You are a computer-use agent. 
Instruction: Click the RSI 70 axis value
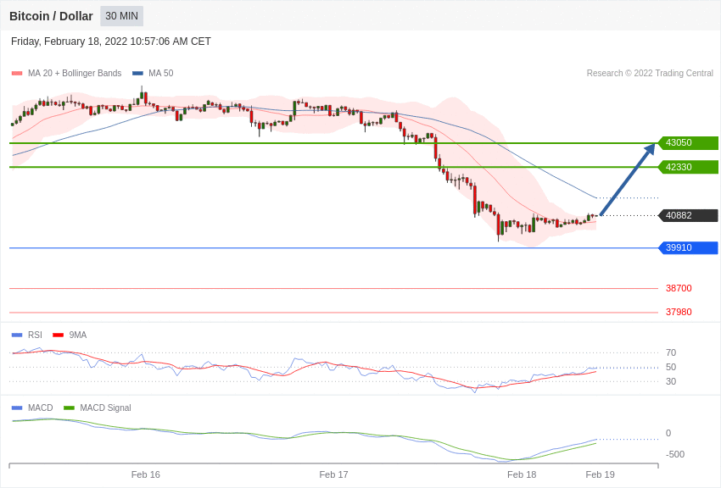point(671,352)
